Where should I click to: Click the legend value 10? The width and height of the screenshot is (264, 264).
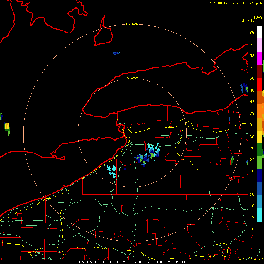point(252,194)
